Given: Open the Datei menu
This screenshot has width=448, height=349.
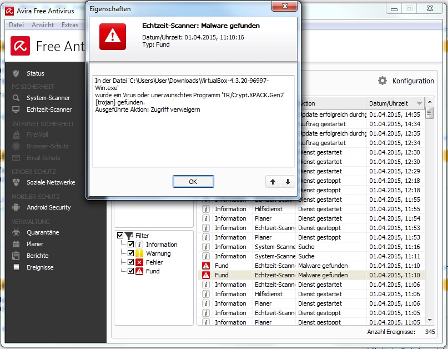Looking at the screenshot, I should pyautogui.click(x=16, y=25).
